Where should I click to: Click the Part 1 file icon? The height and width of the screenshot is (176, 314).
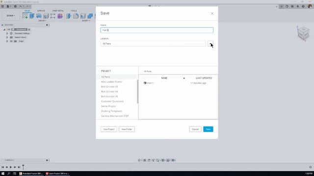click(x=145, y=83)
